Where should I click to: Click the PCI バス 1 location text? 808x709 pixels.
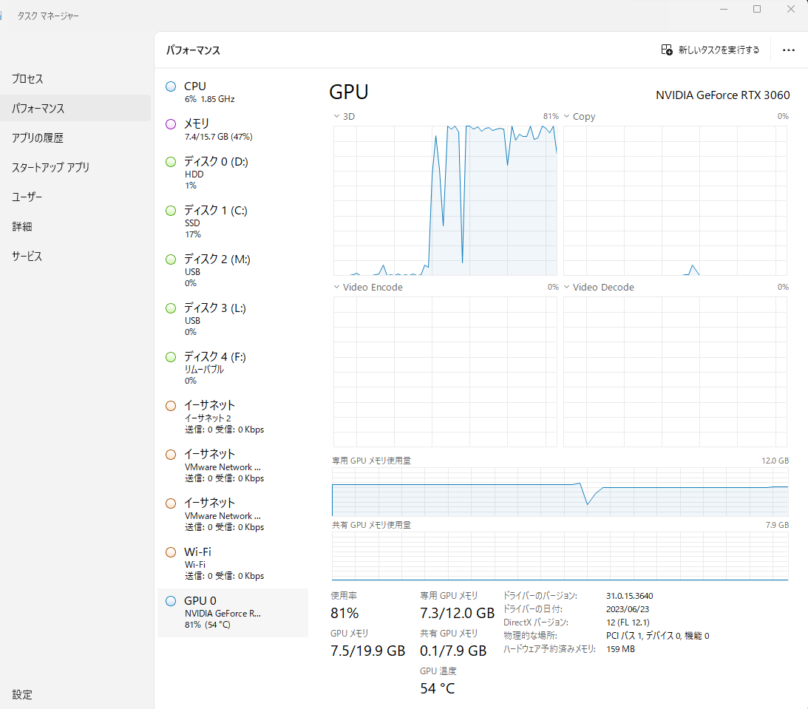[x=657, y=636]
